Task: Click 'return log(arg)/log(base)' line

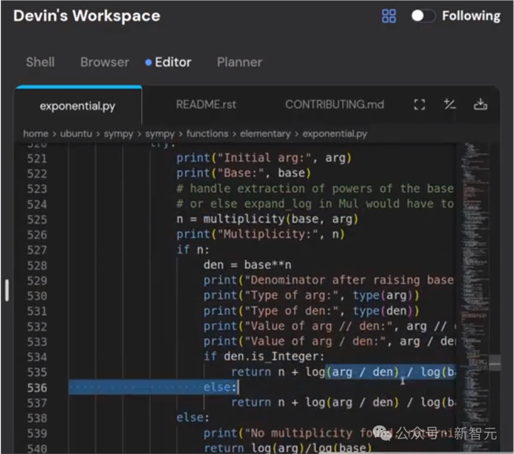Action: tap(287, 447)
